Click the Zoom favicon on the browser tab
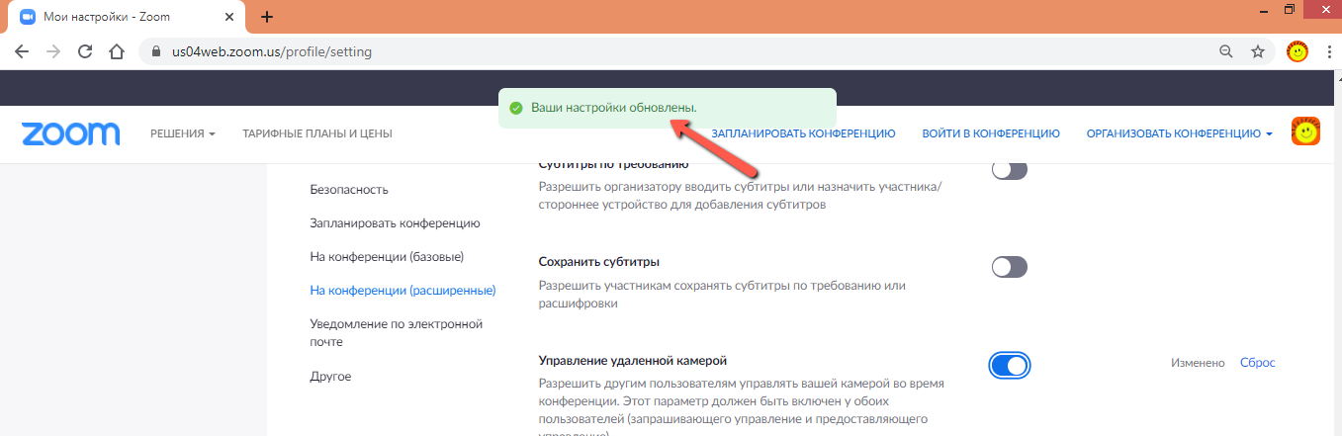The height and width of the screenshot is (436, 1342). point(28,17)
